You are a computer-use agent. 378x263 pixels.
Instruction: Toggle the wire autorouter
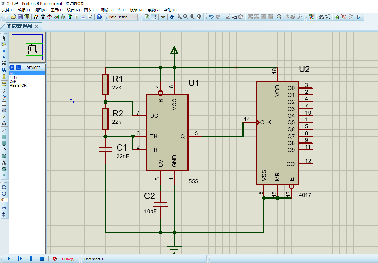[x=312, y=17]
